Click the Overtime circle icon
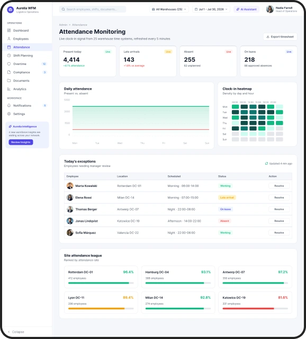Screen dimensions: 306x339 9,64
